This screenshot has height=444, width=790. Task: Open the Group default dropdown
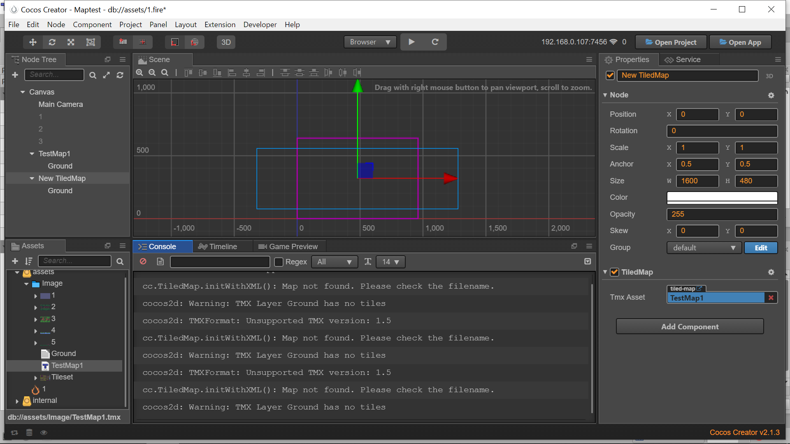704,248
